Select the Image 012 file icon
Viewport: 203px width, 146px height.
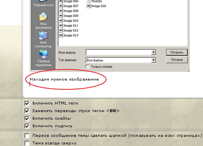(x=61, y=30)
